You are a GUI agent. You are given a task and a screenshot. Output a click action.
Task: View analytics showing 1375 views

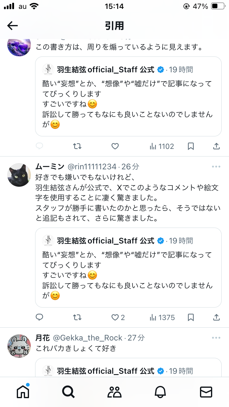click(162, 318)
